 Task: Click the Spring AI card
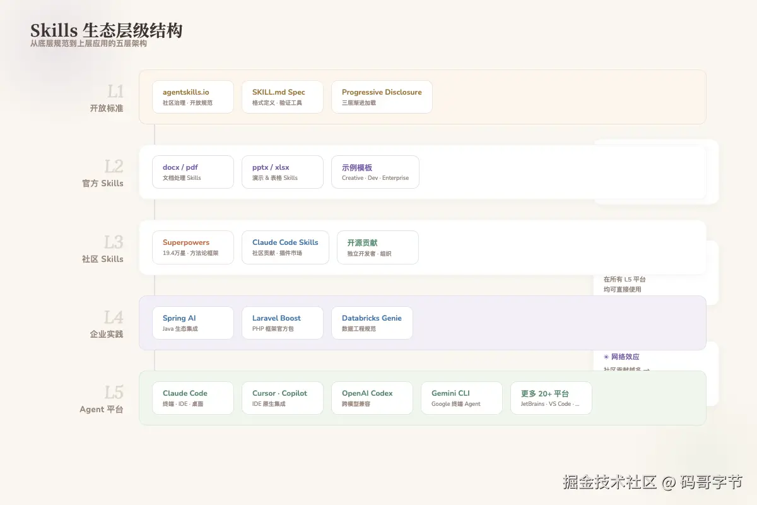[x=193, y=323]
